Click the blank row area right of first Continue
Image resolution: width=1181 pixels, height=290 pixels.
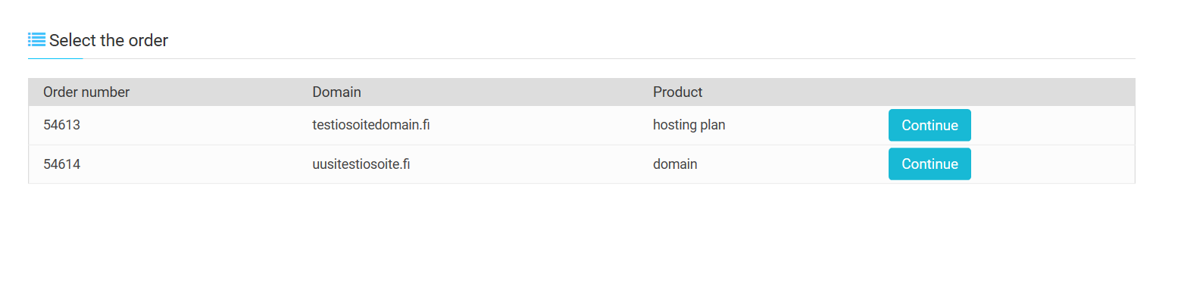pos(1053,125)
